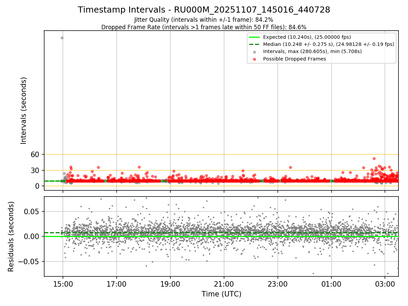Click the 'Residuals (seconds)' y-axis label
Viewport: 408px width, 306px height.
(11, 236)
